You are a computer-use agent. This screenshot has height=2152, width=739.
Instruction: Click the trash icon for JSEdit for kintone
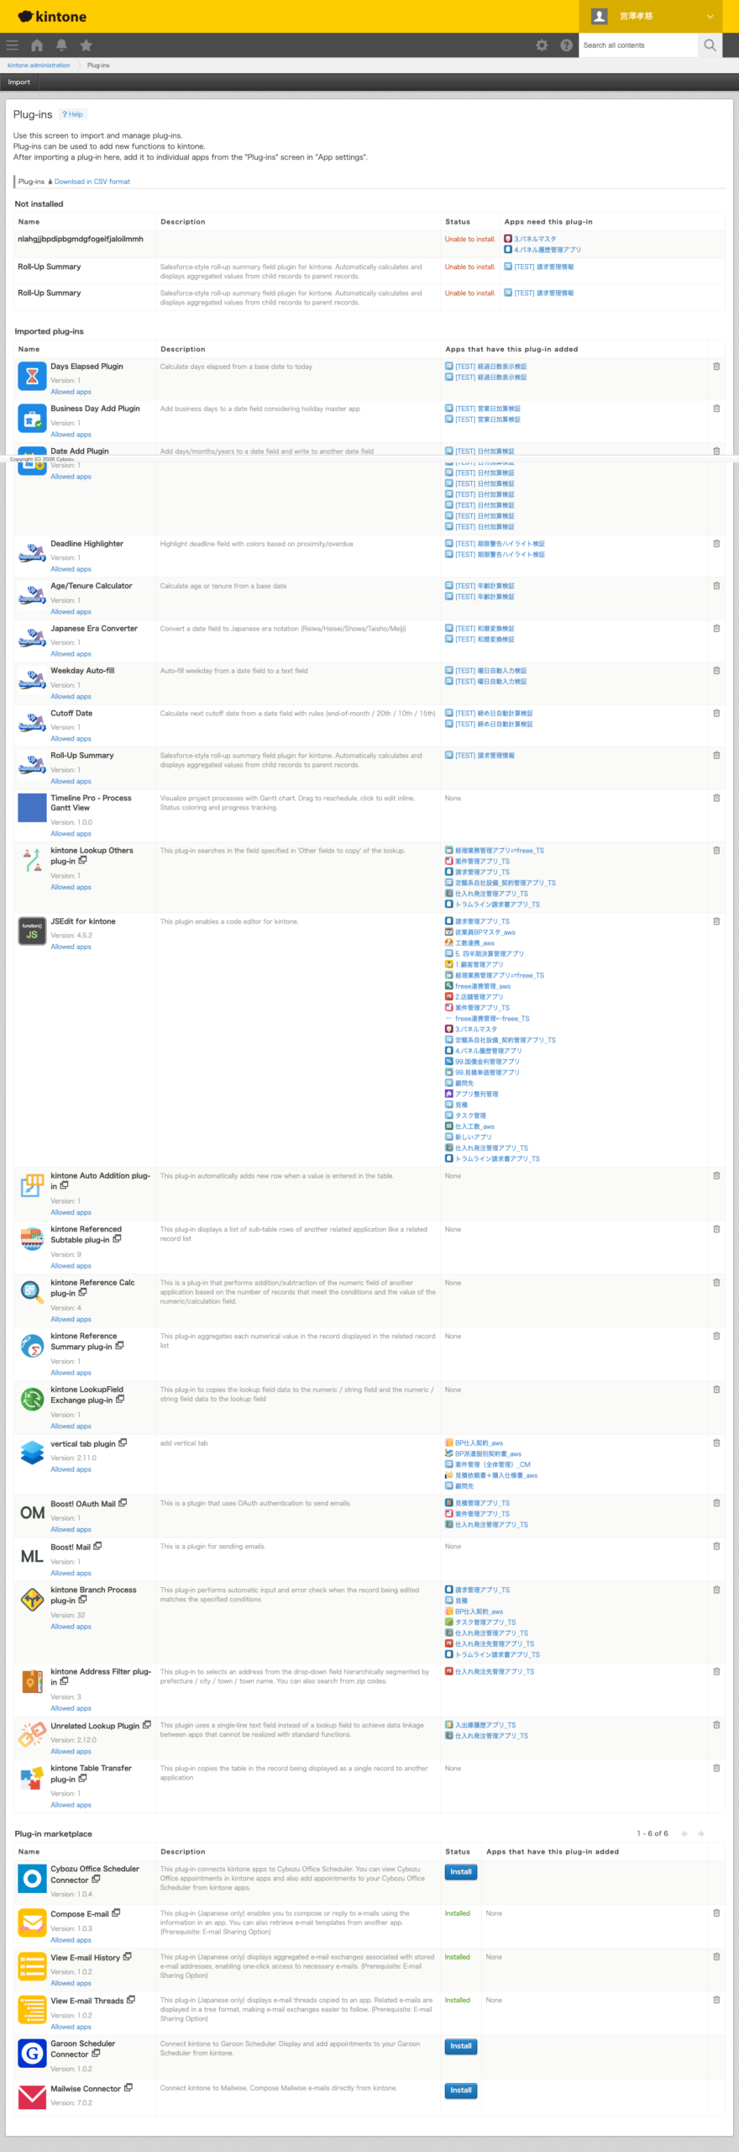tap(716, 921)
